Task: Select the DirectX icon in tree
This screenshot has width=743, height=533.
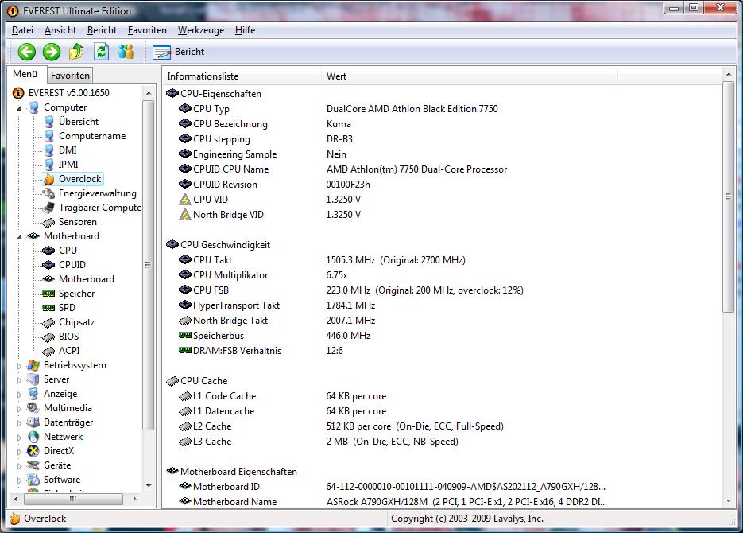Action: click(33, 451)
